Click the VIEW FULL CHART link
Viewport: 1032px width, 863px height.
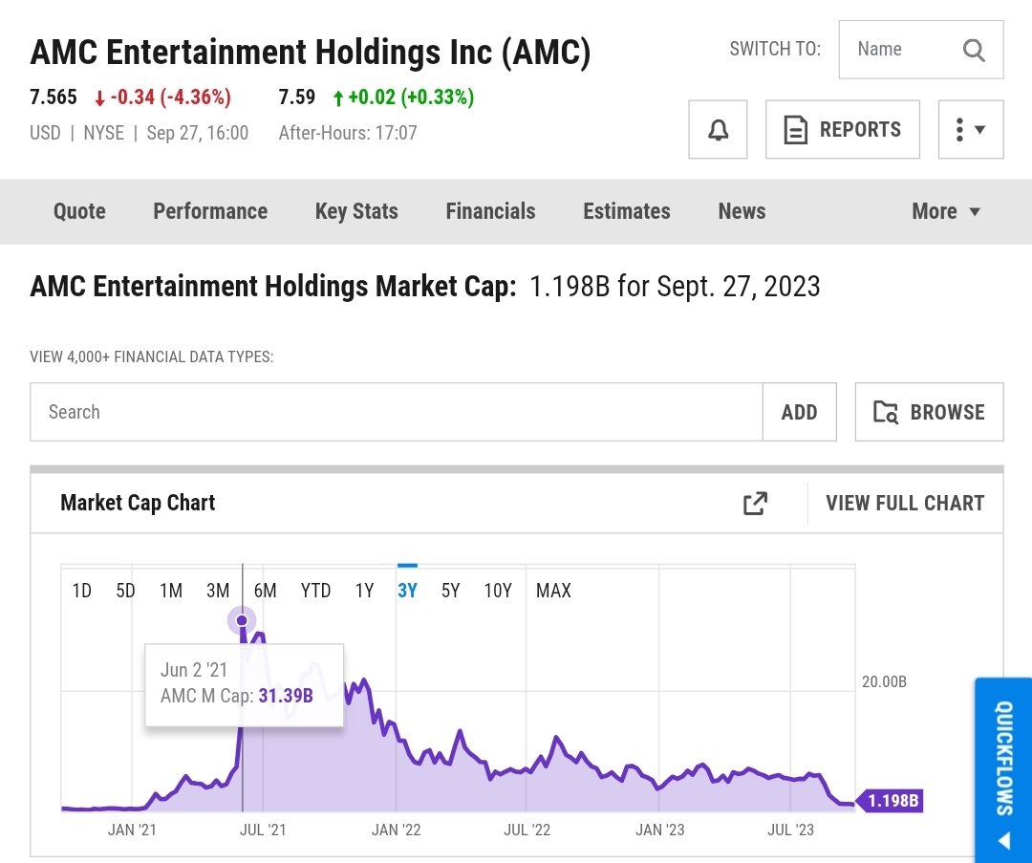click(905, 504)
